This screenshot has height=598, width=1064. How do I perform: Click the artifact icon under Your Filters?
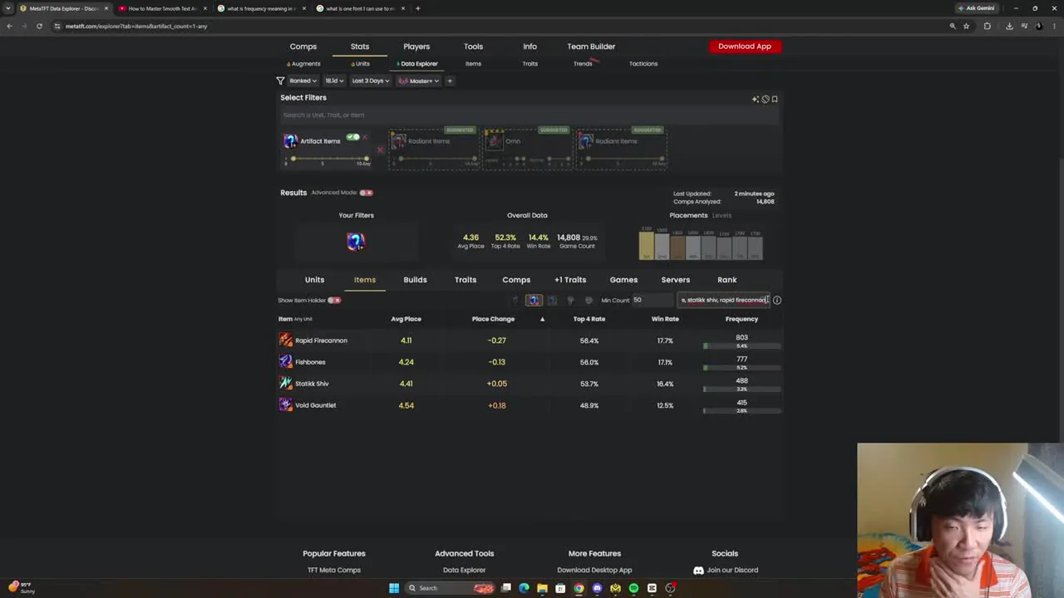pyautogui.click(x=356, y=241)
